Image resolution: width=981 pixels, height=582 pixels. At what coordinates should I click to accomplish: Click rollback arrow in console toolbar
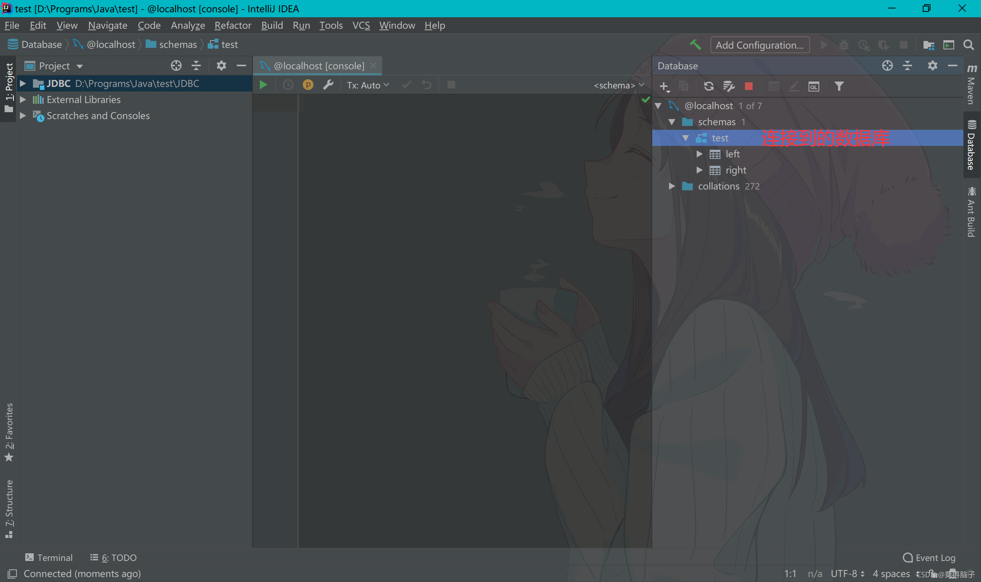coord(427,85)
